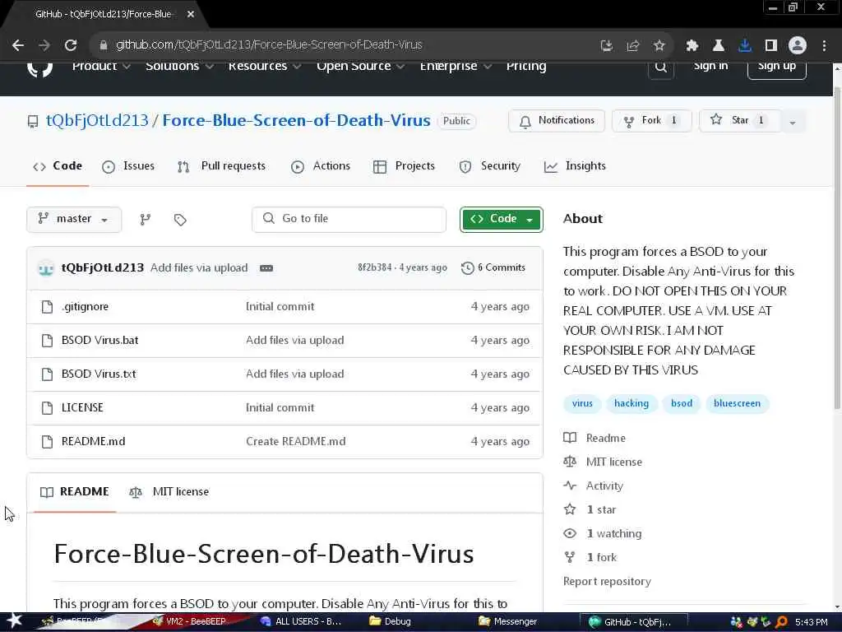Switch to the Actions tab
This screenshot has width=842, height=632.
point(321,166)
